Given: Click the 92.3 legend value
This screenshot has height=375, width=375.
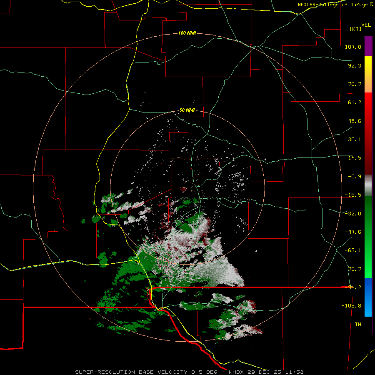Looking at the screenshot, I should 355,65.
